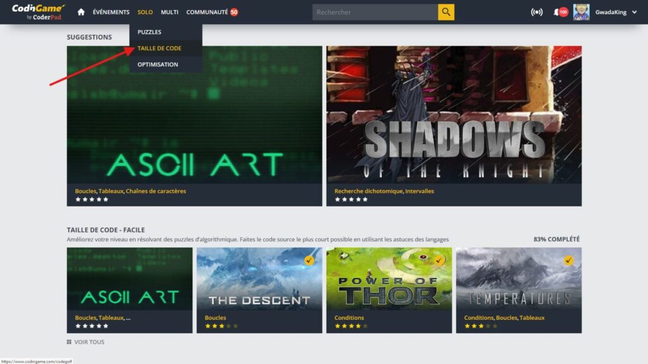Click Boucles tag under large ASCII Art
The image size is (648, 364).
click(x=85, y=191)
